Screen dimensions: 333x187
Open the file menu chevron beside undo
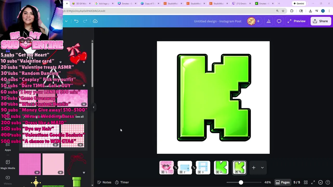66,21
